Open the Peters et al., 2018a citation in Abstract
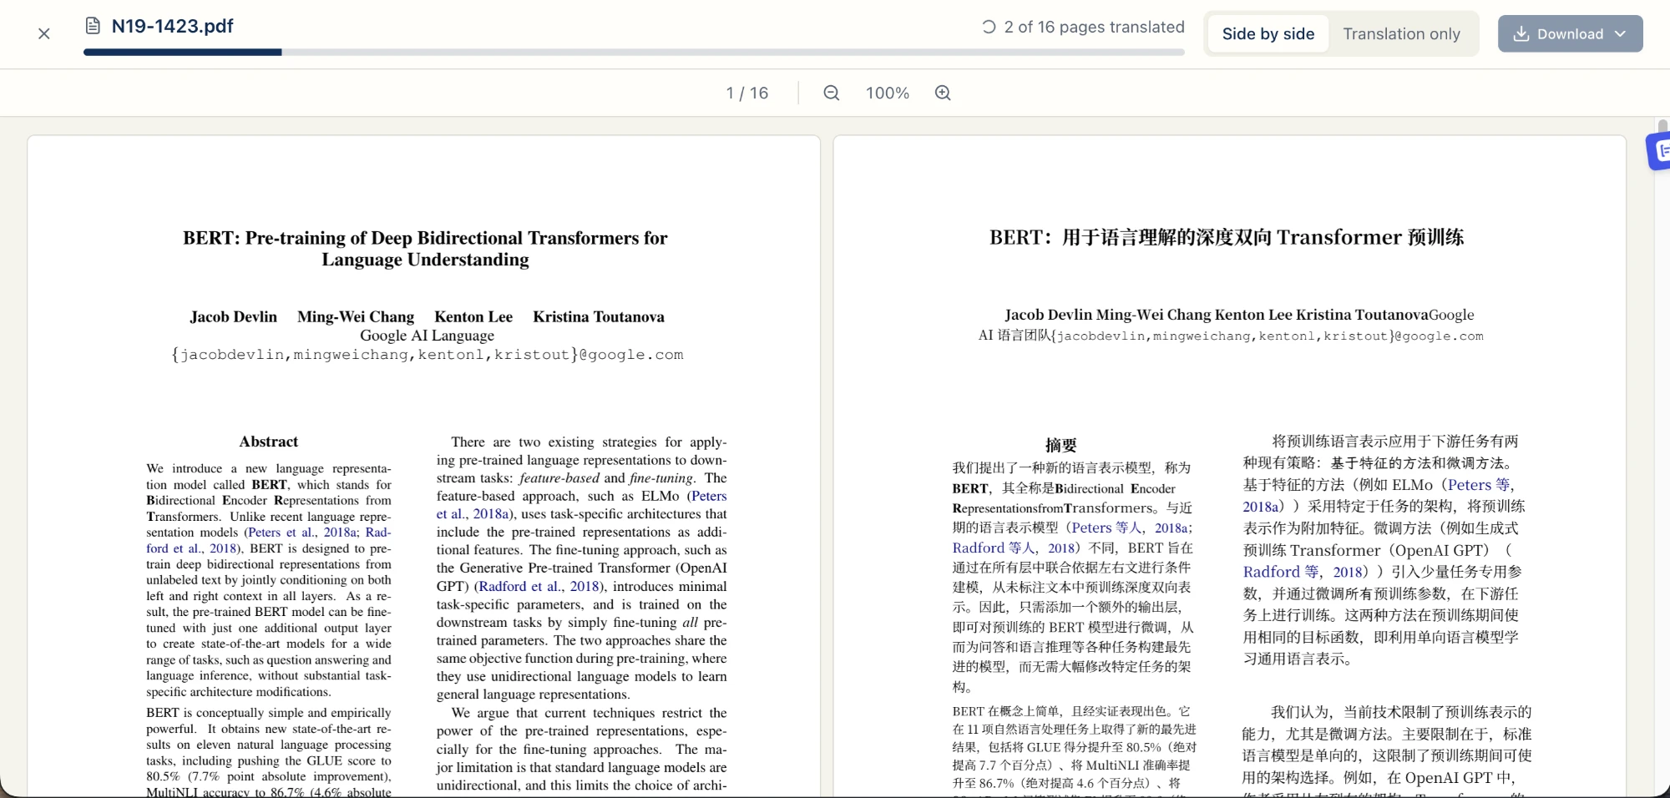The image size is (1670, 798). (301, 533)
